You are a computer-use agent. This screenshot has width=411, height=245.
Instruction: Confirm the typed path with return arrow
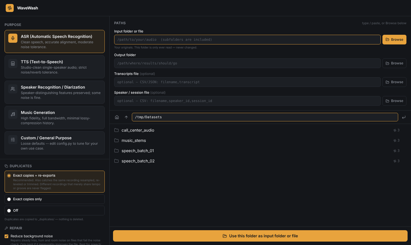(x=404, y=117)
